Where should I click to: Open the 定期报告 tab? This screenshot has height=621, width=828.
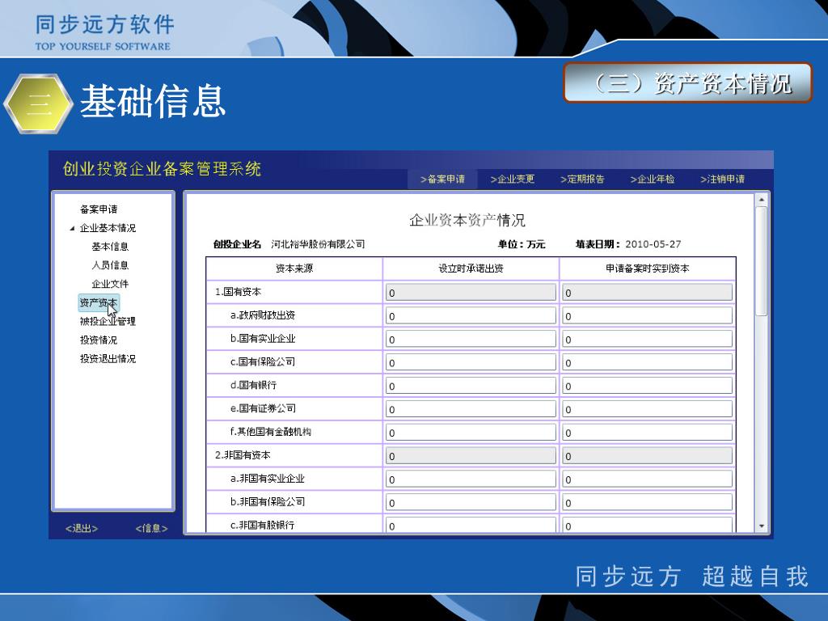tap(582, 180)
